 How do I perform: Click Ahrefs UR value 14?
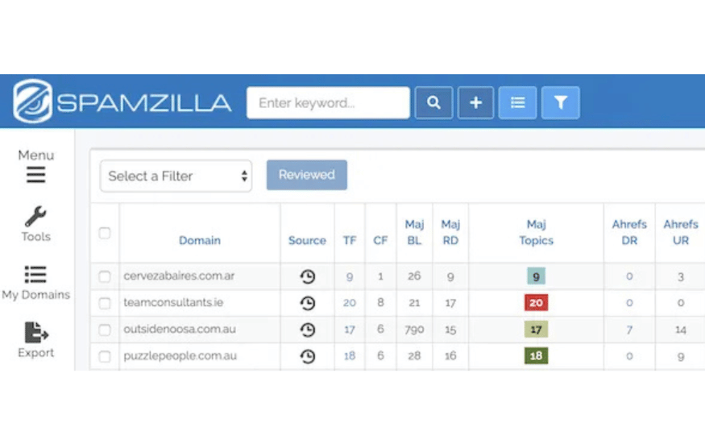point(681,330)
